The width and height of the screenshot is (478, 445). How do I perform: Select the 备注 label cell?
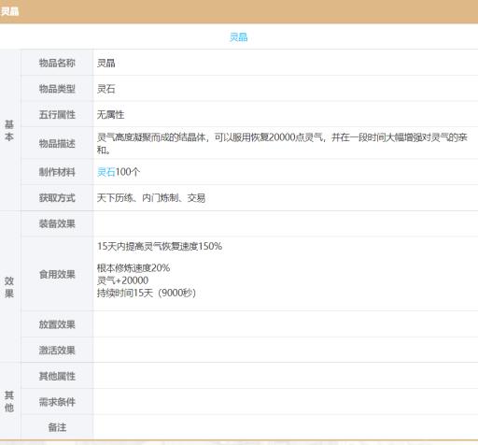point(57,427)
